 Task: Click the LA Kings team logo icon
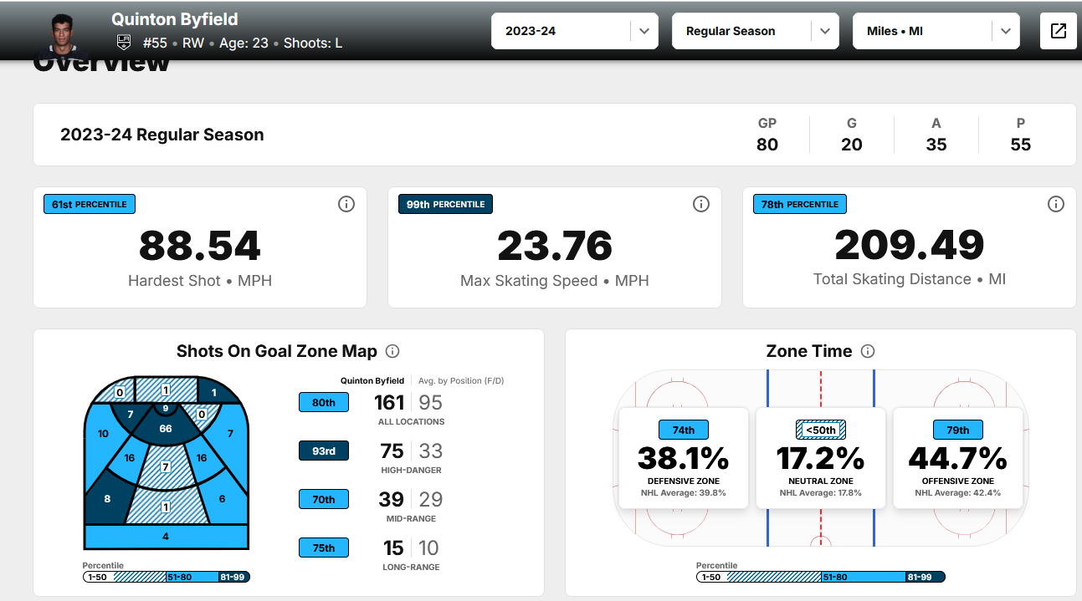pos(123,43)
